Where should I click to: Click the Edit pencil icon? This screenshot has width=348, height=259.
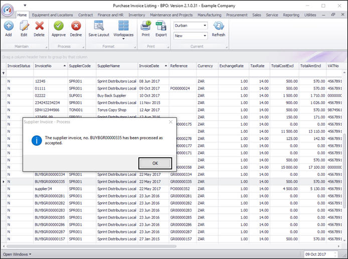(x=24, y=26)
